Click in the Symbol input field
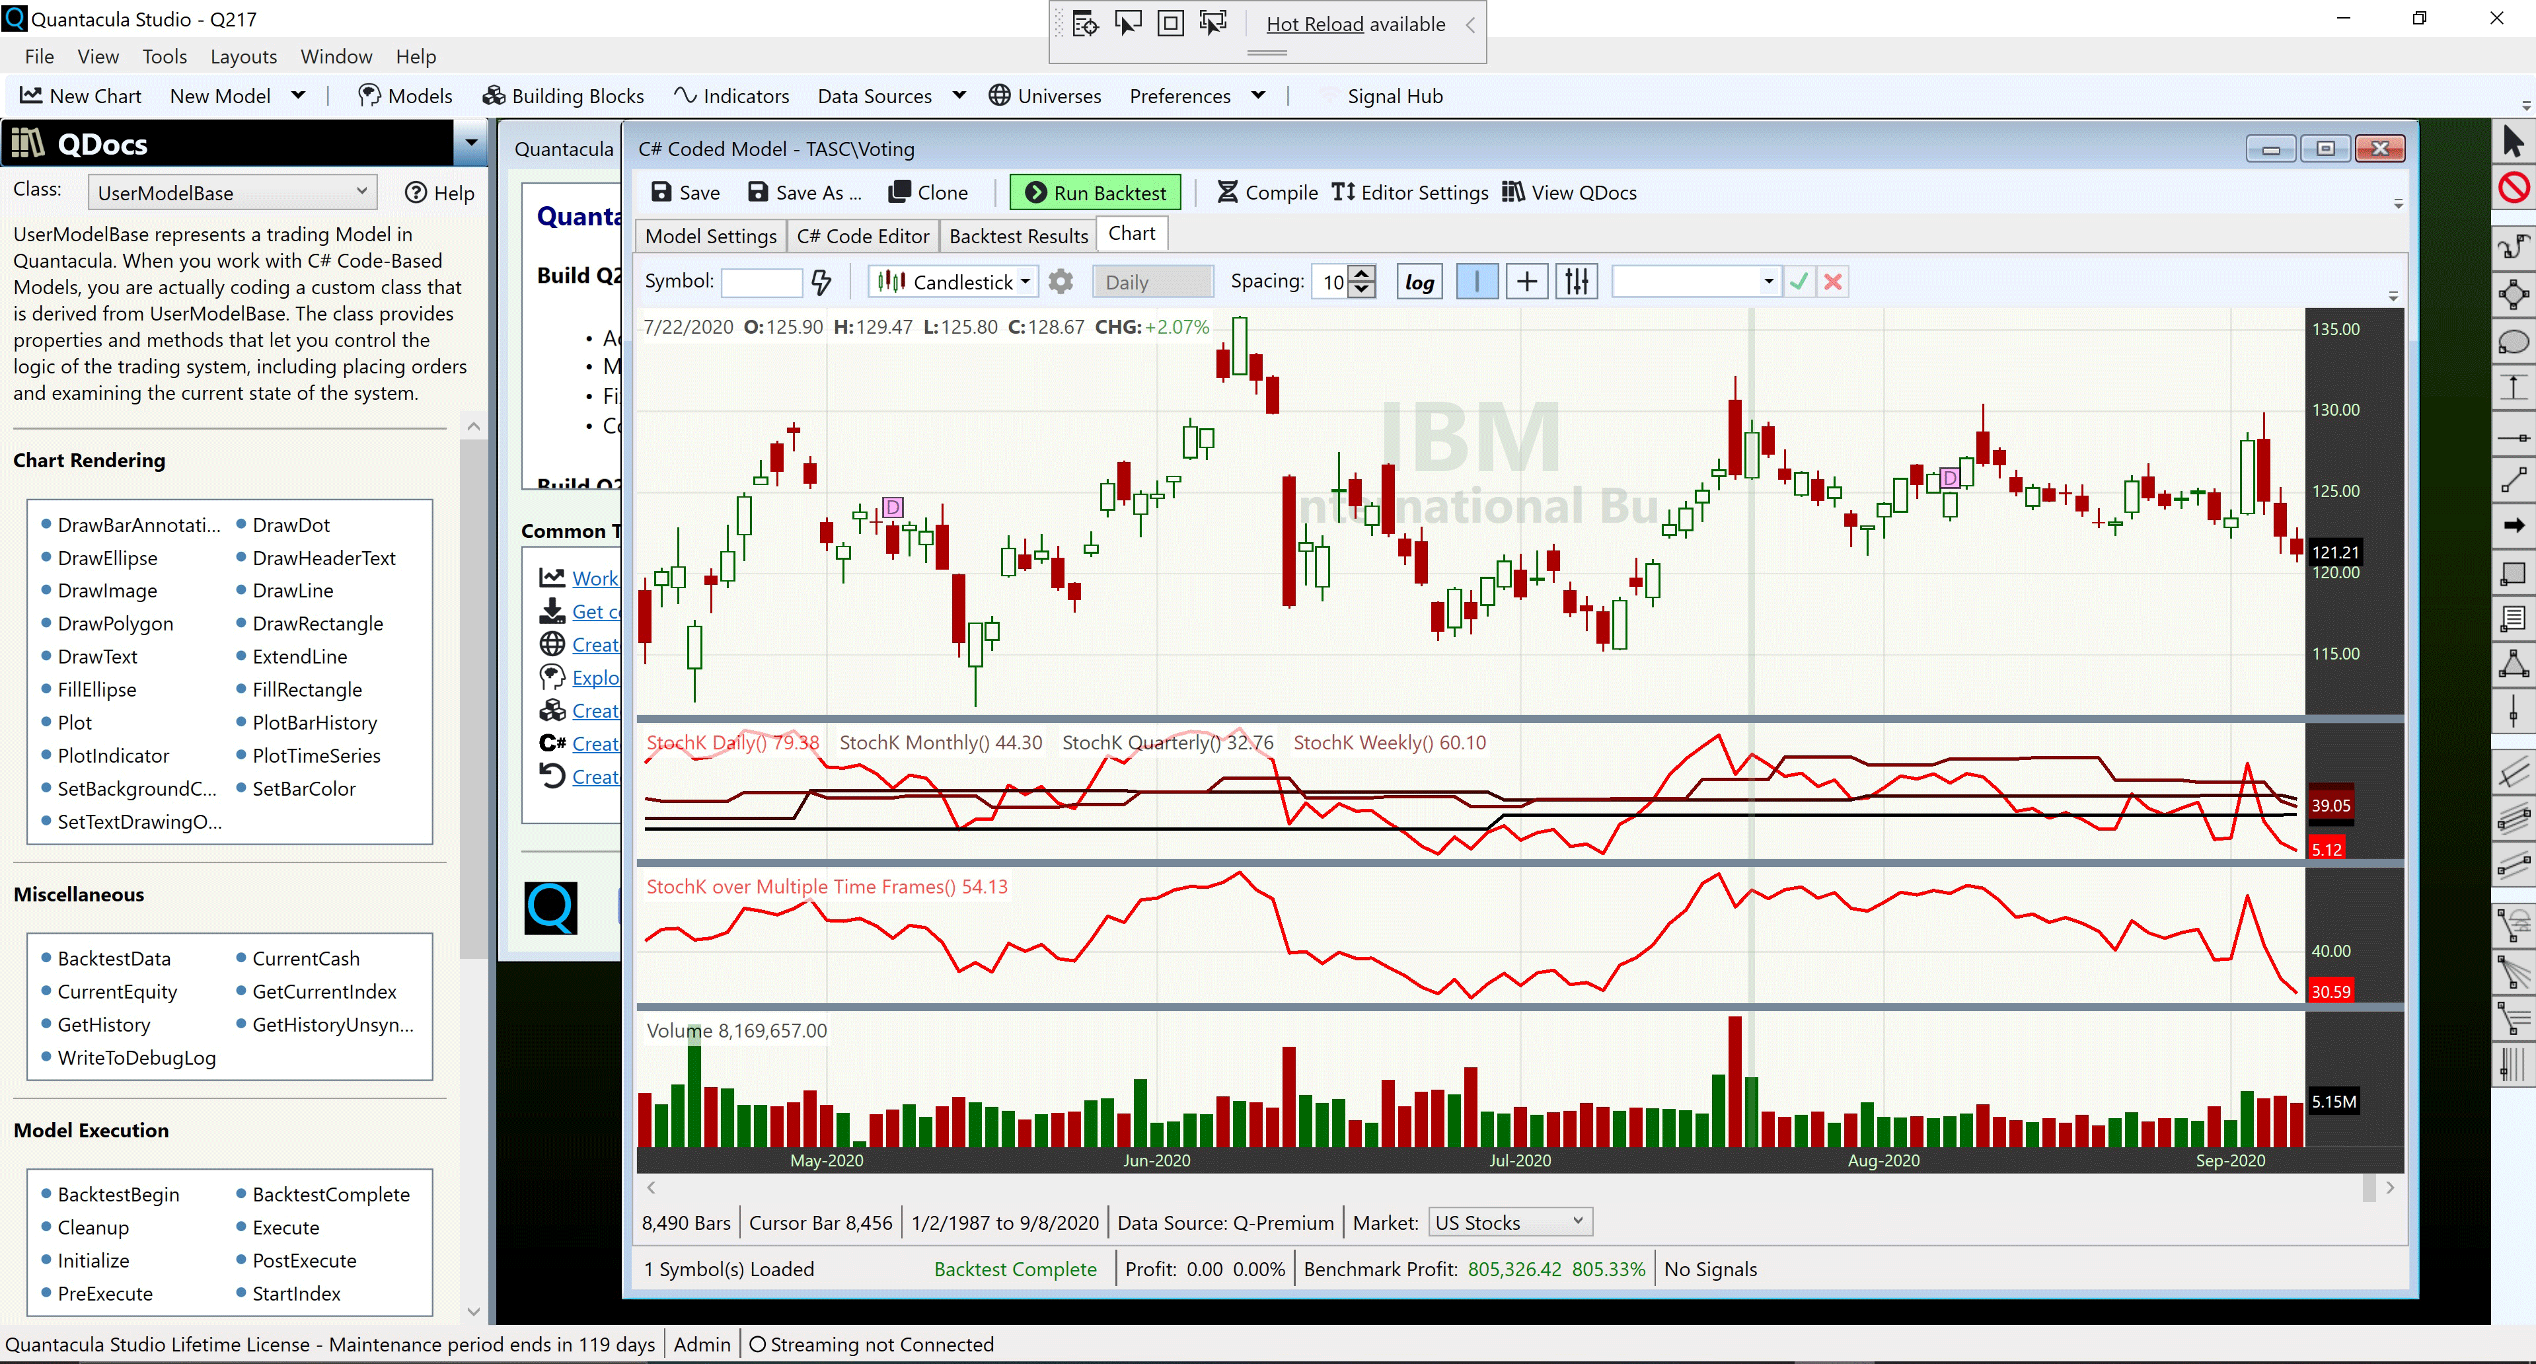Image resolution: width=2536 pixels, height=1364 pixels. [762, 283]
